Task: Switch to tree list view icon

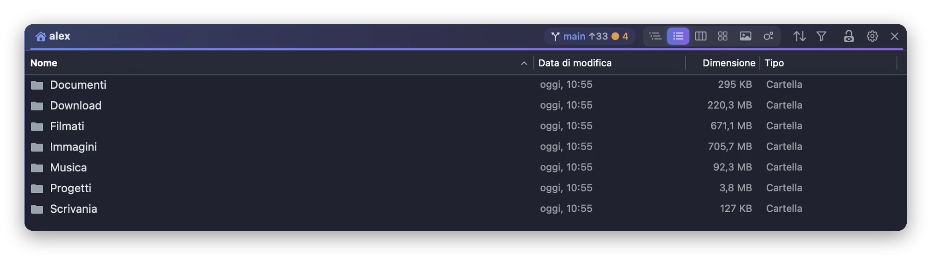Action: click(x=655, y=36)
